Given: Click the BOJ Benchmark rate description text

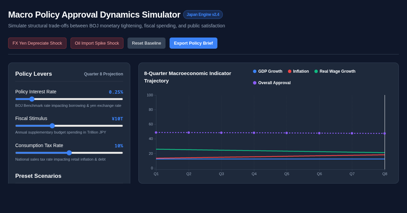Looking at the screenshot, I should (68, 105).
